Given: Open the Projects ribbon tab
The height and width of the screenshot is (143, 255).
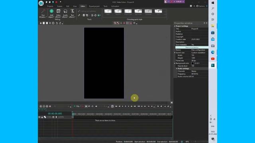Looking at the screenshot, I should [50, 6].
